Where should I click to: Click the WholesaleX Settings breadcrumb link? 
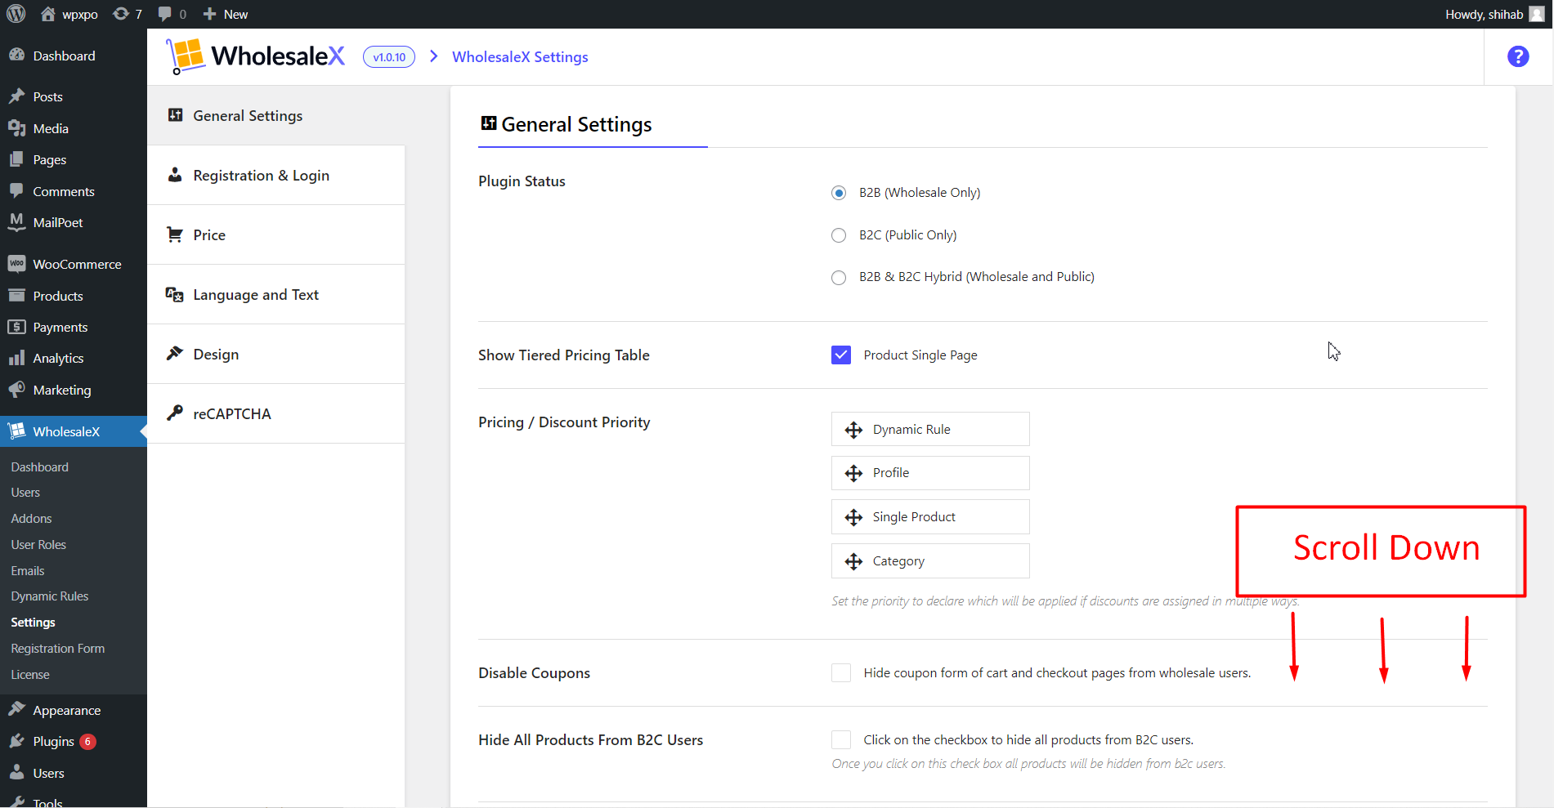[520, 56]
